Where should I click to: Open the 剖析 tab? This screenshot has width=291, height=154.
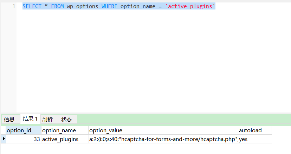(47, 119)
